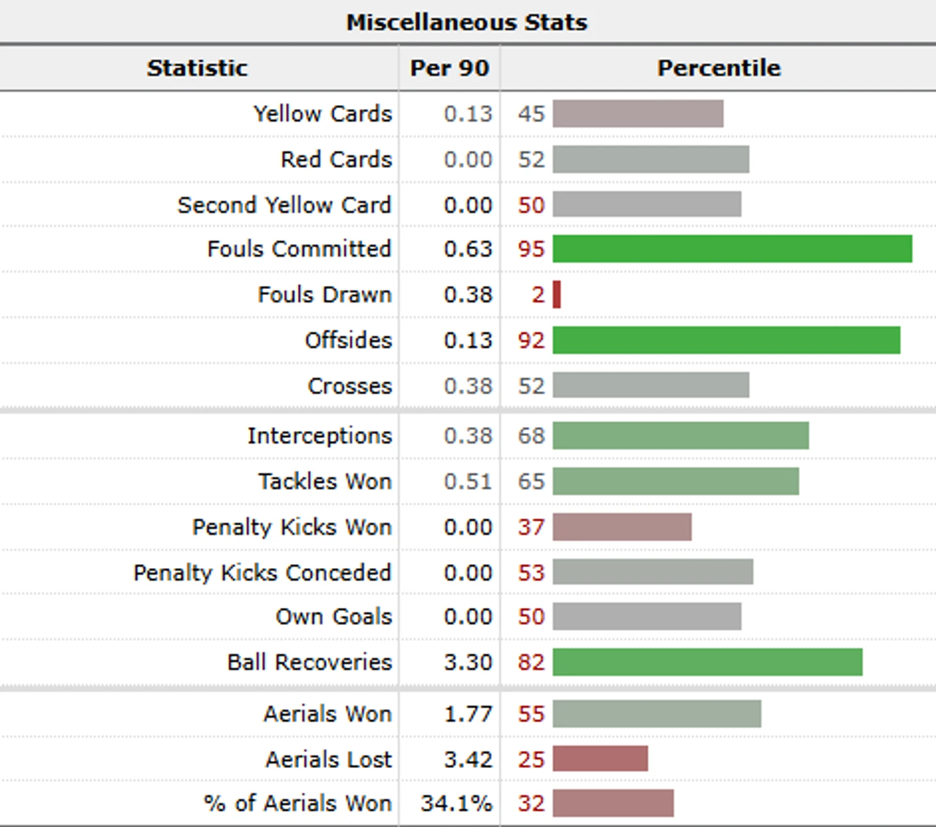This screenshot has width=936, height=827.
Task: Click the Offsides statistic label
Action: (x=348, y=340)
